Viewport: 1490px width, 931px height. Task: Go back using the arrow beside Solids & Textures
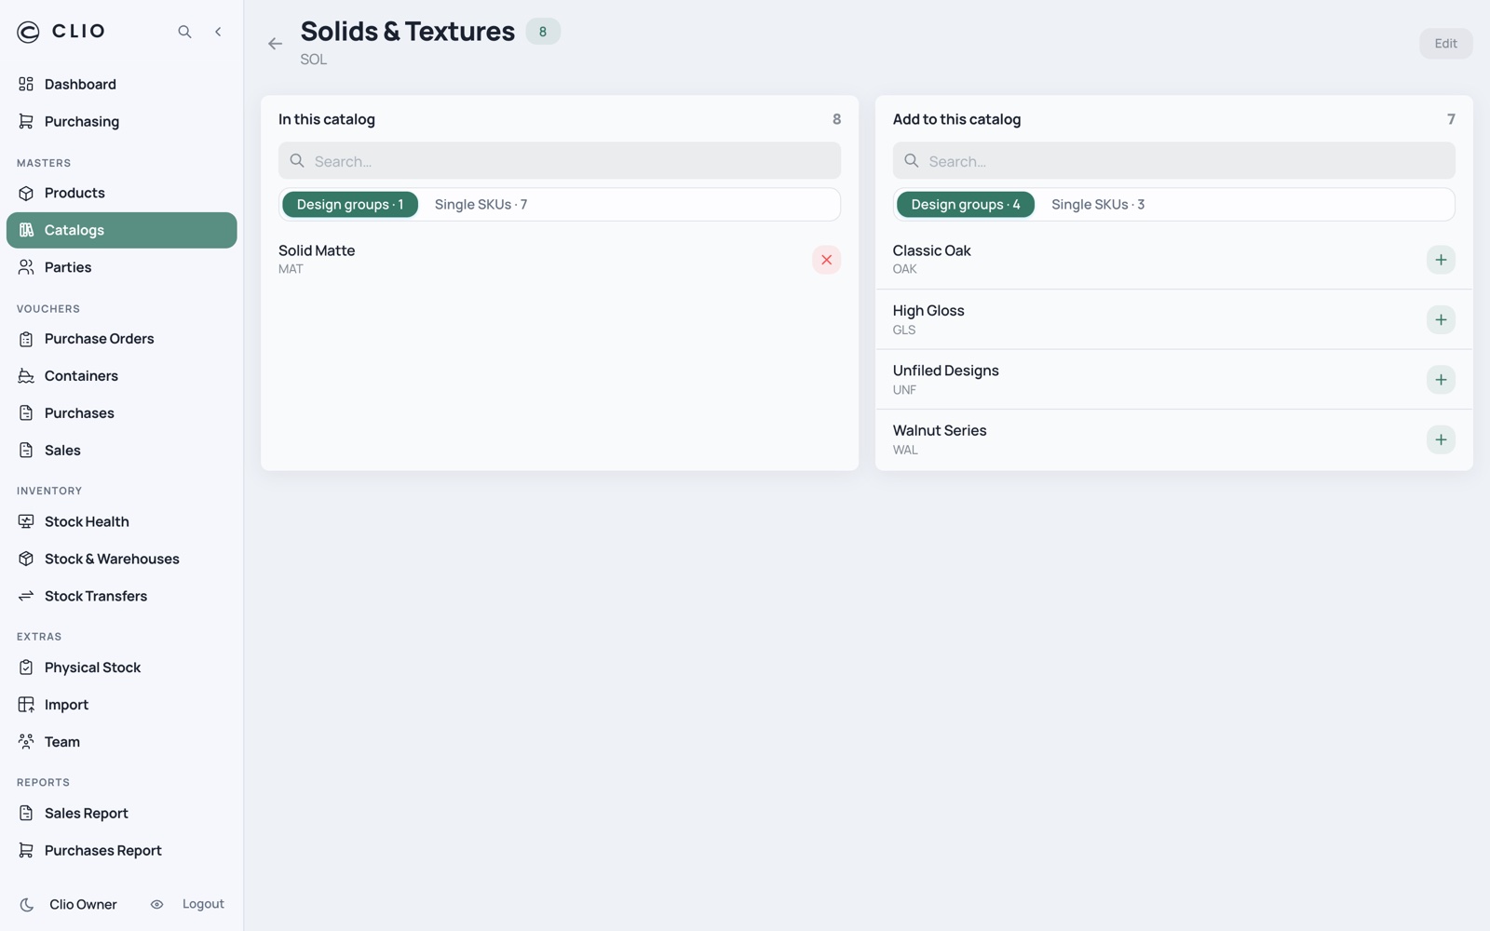[275, 44]
